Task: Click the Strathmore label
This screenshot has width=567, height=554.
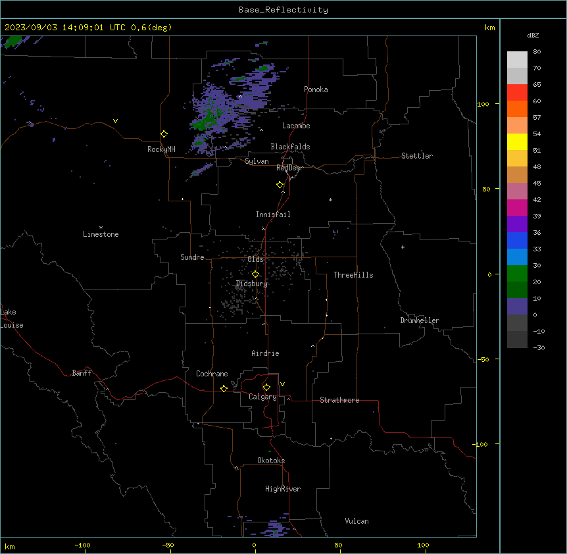Action: coord(339,400)
